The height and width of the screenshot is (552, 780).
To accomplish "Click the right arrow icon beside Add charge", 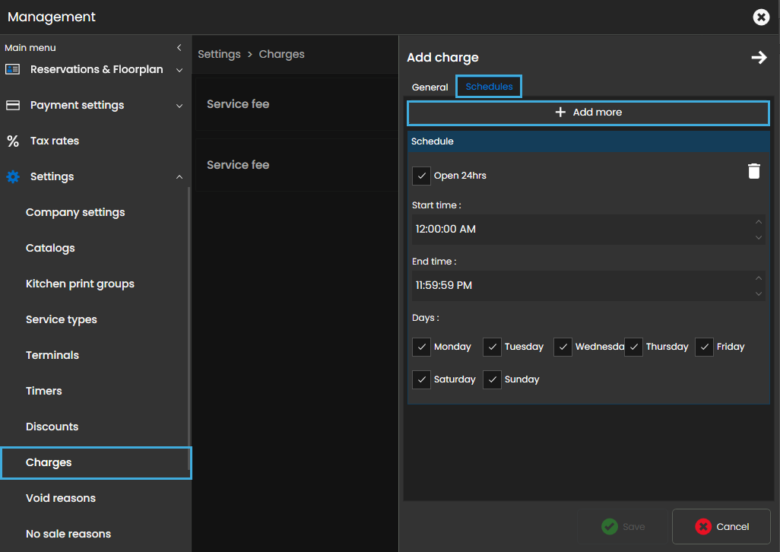I will point(759,58).
